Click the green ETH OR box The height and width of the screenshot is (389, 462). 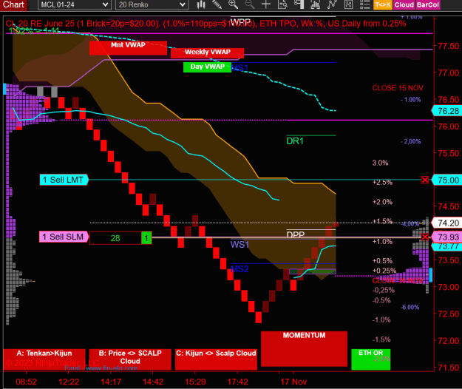tap(370, 359)
